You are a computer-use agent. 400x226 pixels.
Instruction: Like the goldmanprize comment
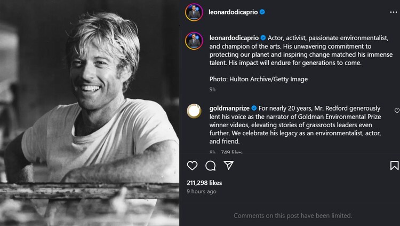(397, 111)
